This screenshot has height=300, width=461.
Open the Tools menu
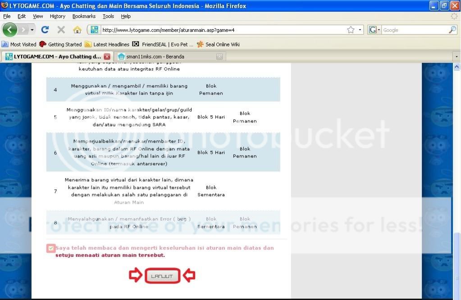tap(108, 16)
